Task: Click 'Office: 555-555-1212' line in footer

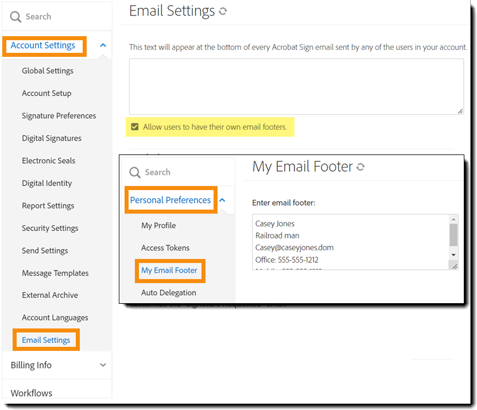Action: click(287, 260)
